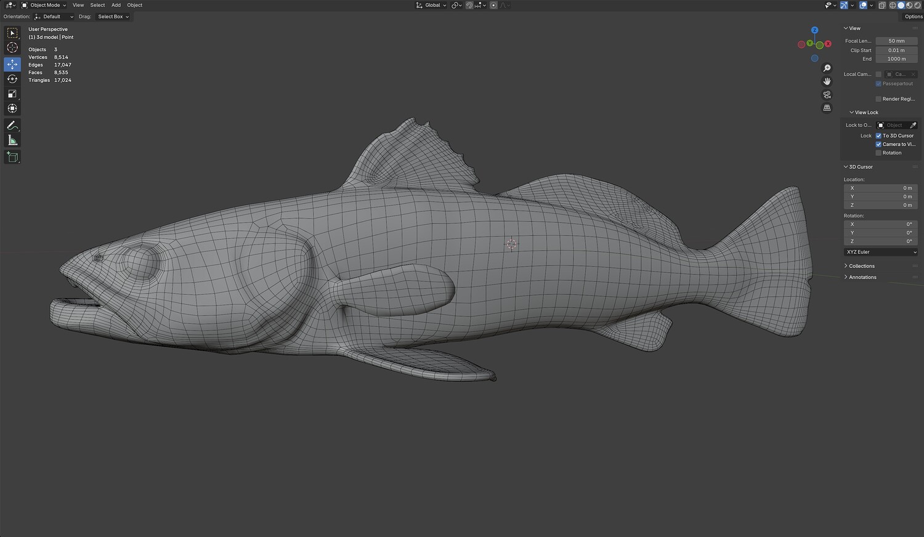The width and height of the screenshot is (924, 537).
Task: Select the Select Box tool in toolbar
Action: tap(12, 33)
